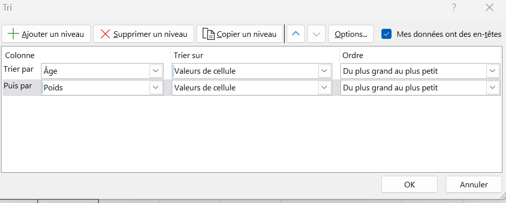Cancel the sort with Annuler
This screenshot has height=203, width=506.
[474, 185]
